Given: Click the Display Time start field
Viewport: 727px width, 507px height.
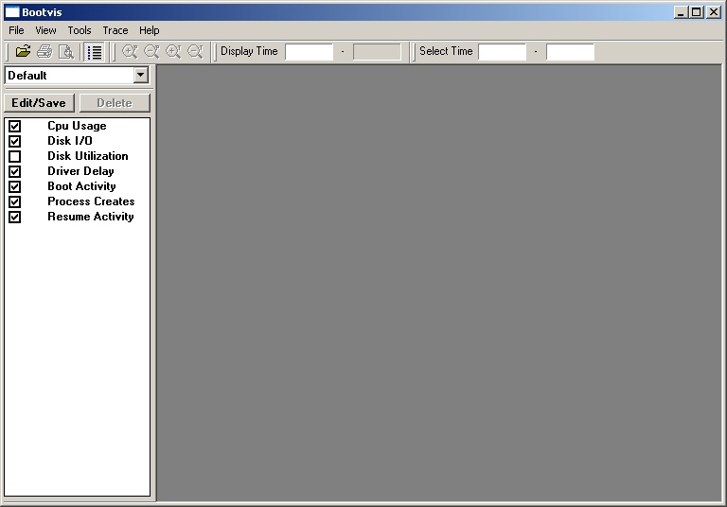Looking at the screenshot, I should tap(310, 52).
